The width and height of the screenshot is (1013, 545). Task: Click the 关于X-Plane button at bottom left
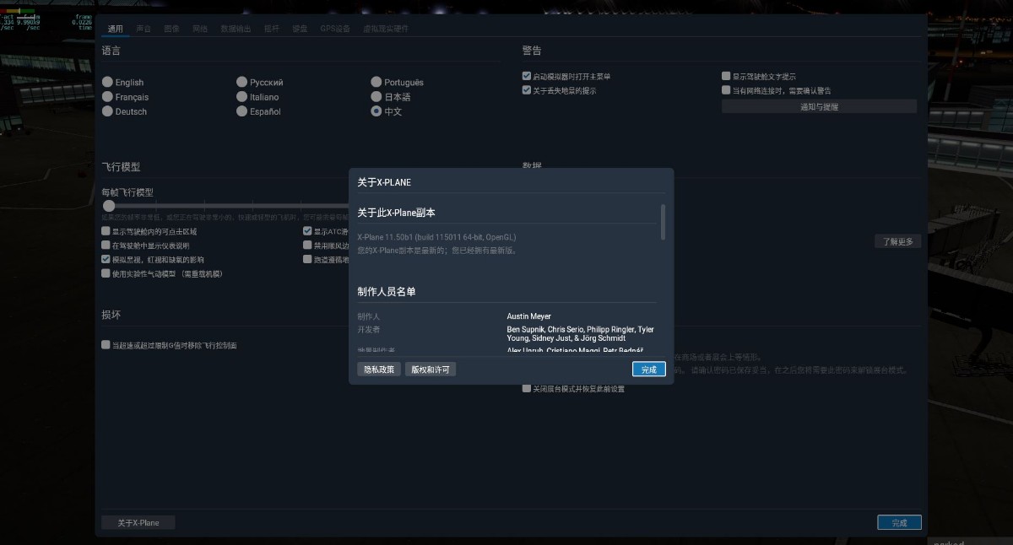[x=138, y=522]
